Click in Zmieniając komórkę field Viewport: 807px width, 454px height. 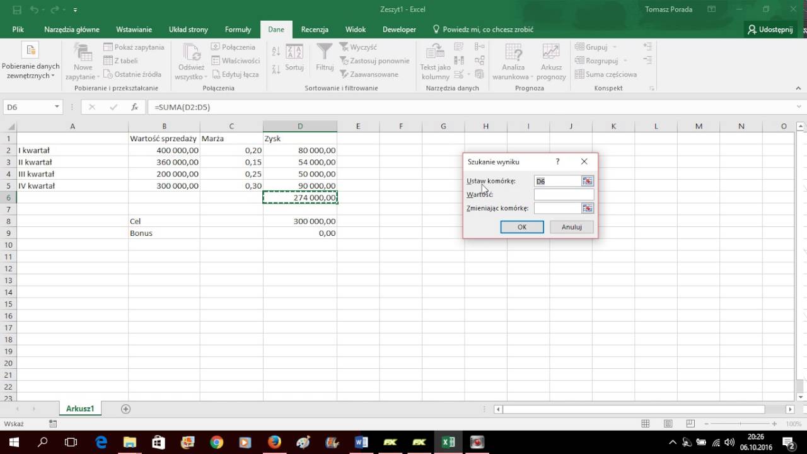point(557,208)
